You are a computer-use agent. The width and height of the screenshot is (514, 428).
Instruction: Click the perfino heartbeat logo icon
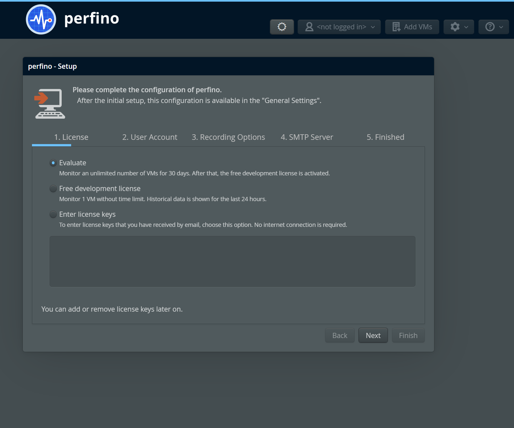(41, 20)
